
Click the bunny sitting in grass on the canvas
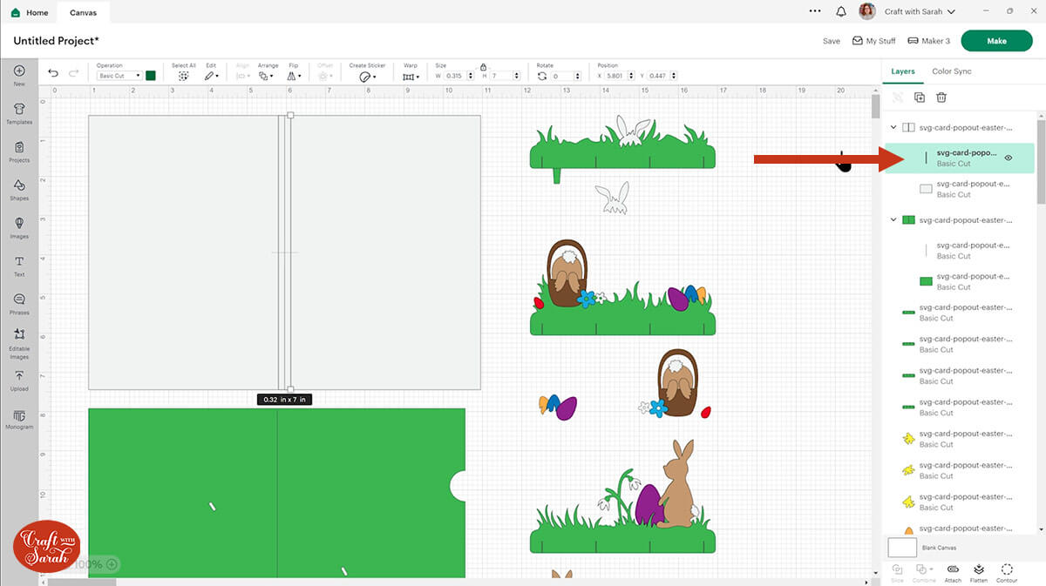click(677, 483)
